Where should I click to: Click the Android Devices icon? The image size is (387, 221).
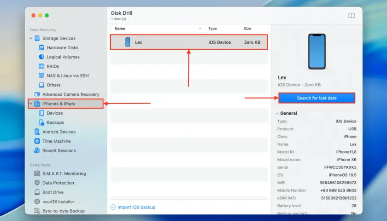coord(37,132)
